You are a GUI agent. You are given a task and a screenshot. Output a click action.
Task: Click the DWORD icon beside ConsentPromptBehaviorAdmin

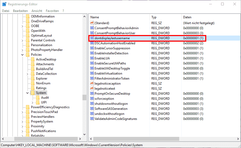92,28
